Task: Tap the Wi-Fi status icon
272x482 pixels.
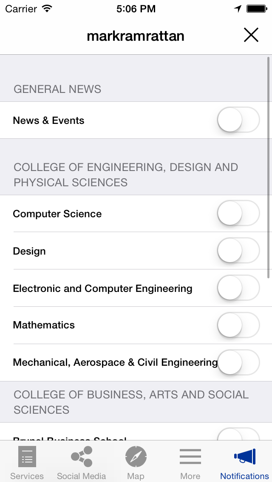Action: pos(47,8)
